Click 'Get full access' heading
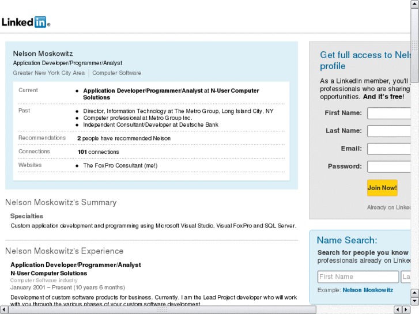Screen dimensions: 419x314 (x=365, y=60)
